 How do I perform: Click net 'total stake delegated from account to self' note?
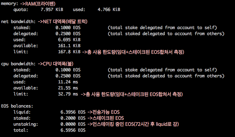[162, 28]
